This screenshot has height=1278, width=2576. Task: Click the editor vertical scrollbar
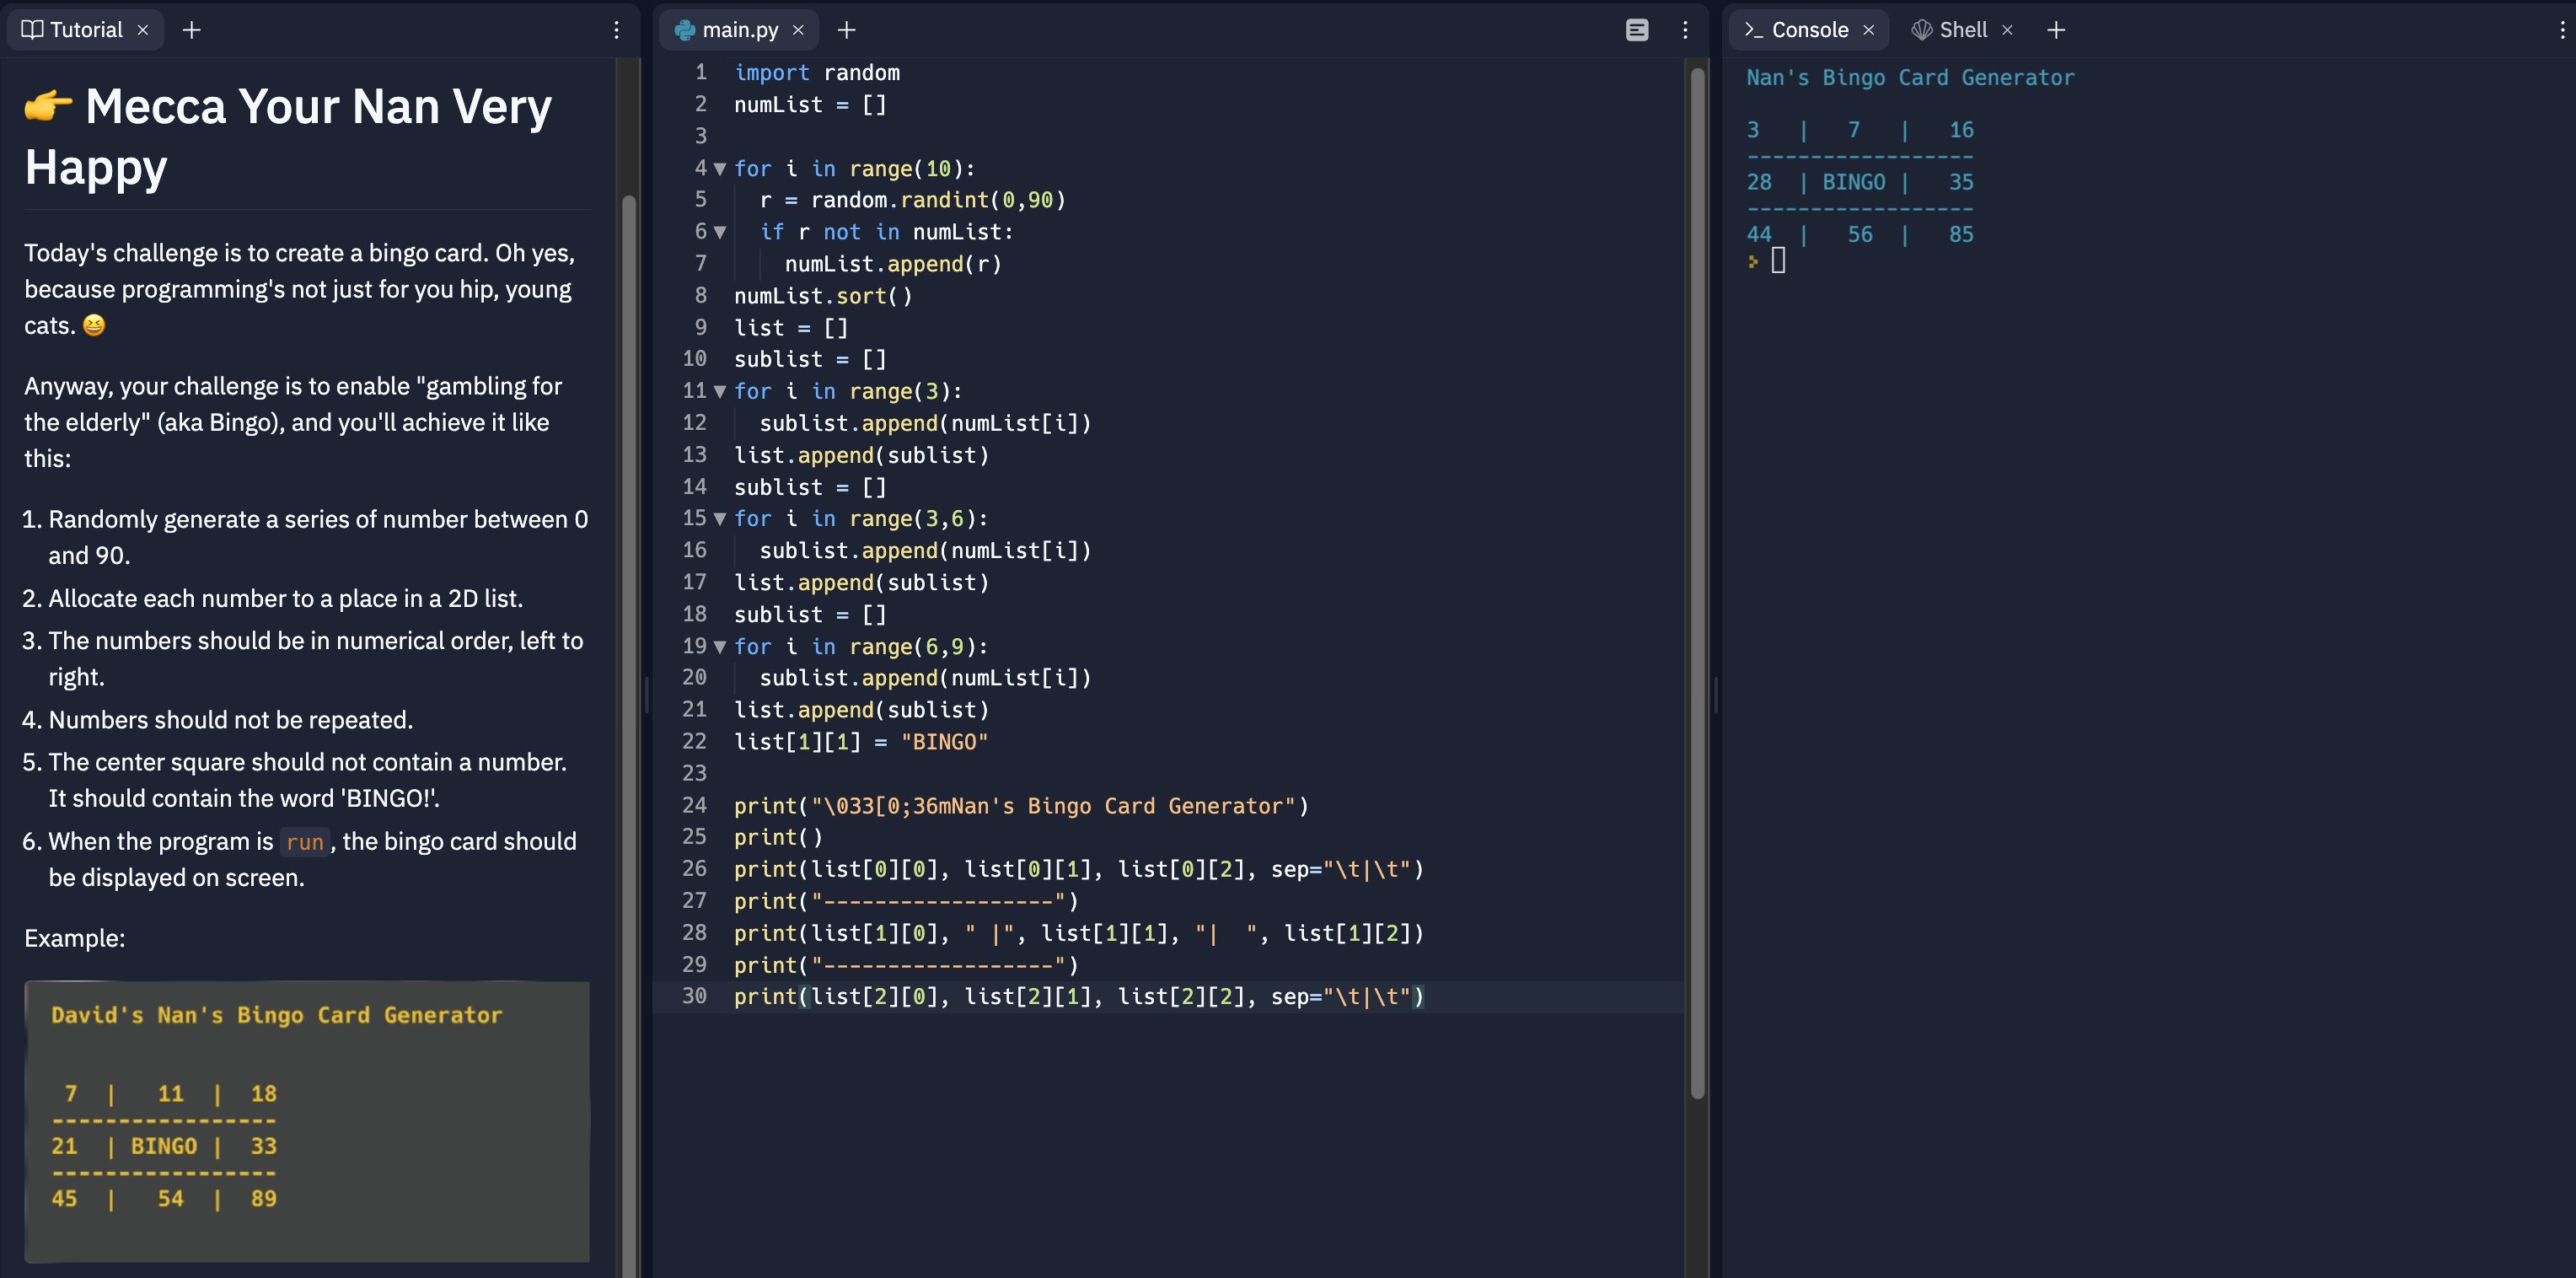1697,580
